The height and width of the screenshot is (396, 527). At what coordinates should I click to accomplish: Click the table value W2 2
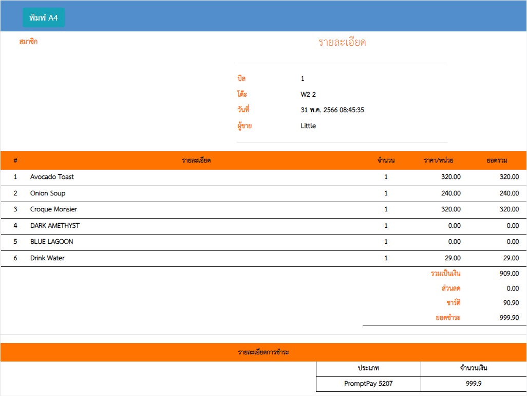(308, 95)
